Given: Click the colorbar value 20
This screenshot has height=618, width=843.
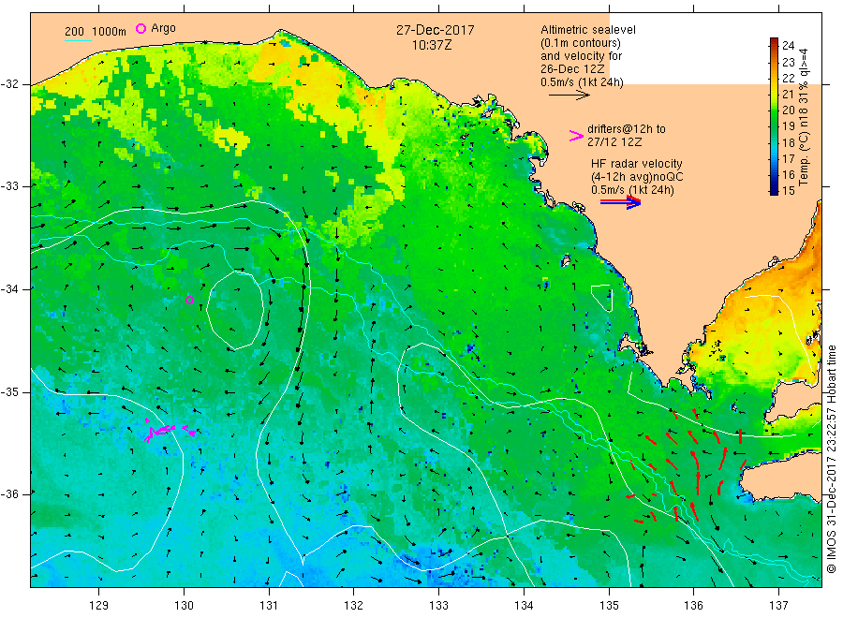Looking at the screenshot, I should click(788, 110).
